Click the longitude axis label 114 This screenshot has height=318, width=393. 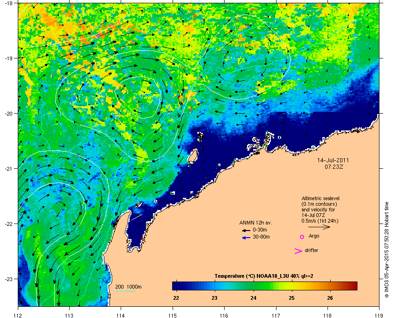(x=121, y=316)
